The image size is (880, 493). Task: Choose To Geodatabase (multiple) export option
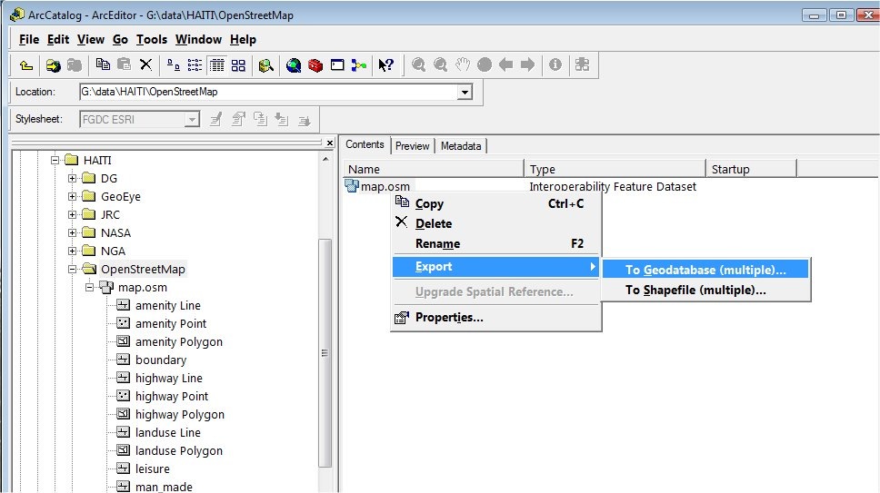(705, 270)
